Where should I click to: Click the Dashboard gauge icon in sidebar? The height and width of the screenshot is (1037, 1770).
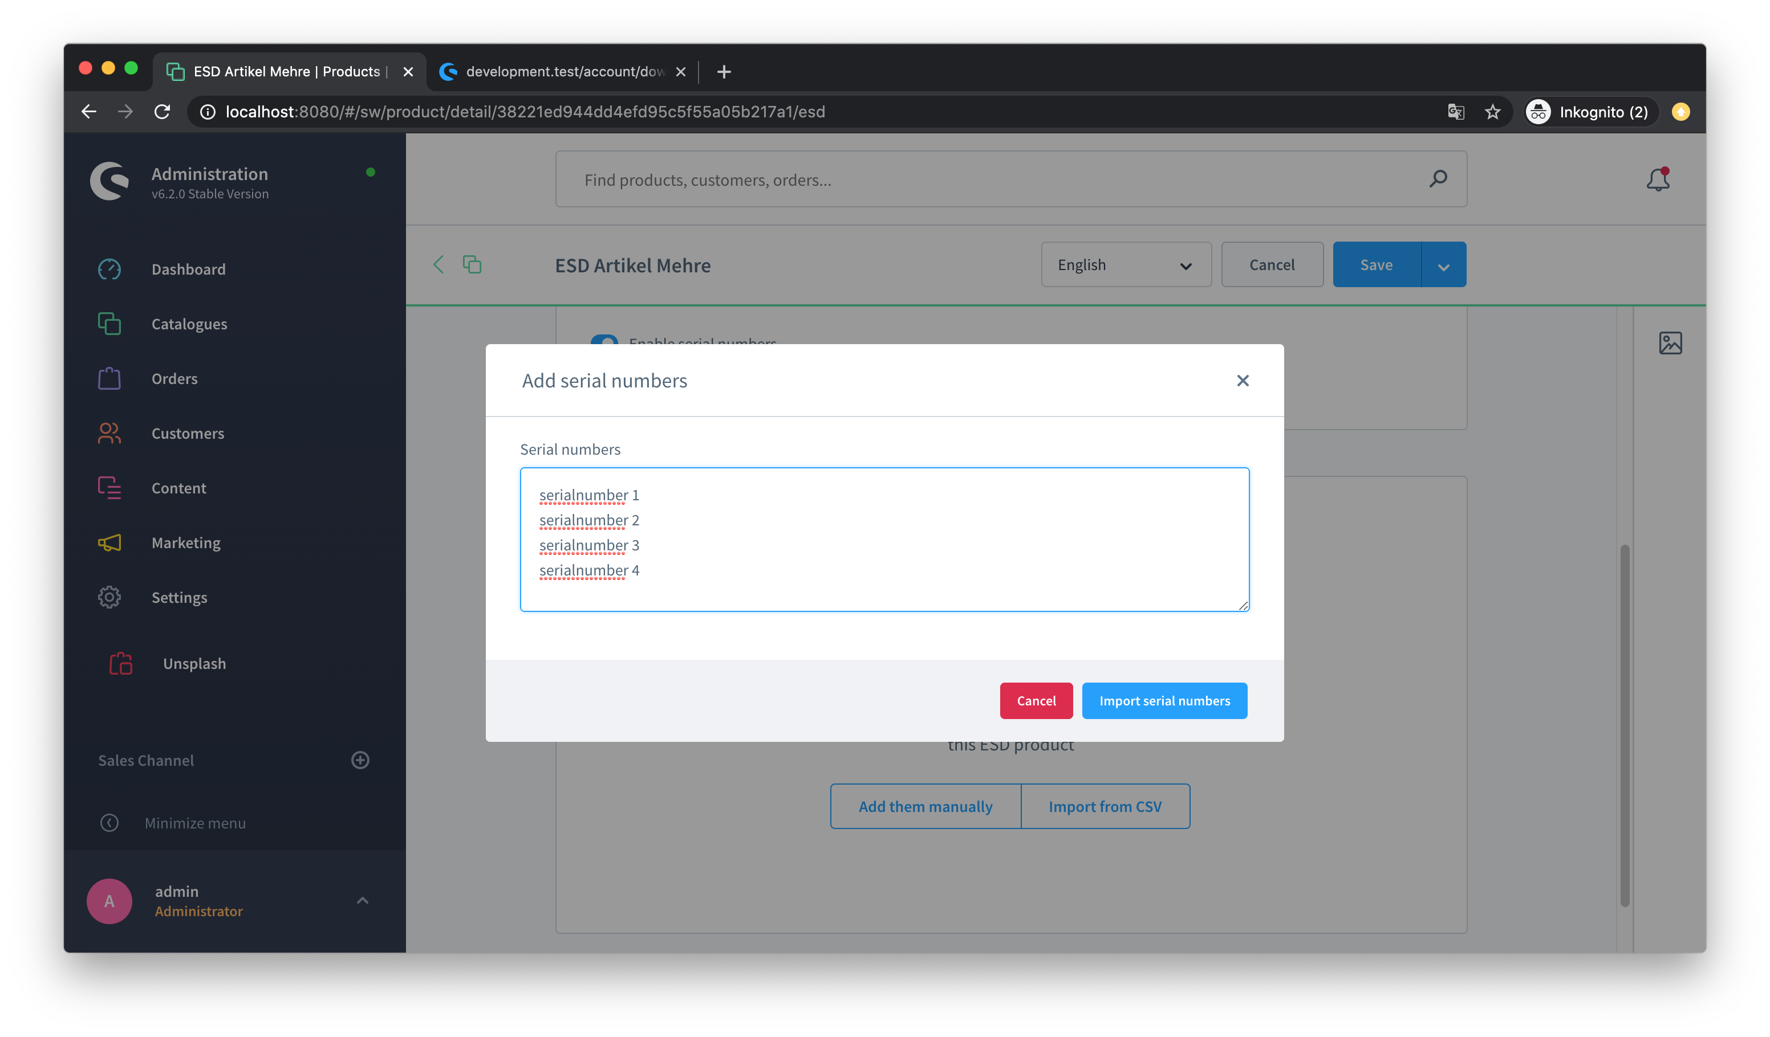point(109,270)
